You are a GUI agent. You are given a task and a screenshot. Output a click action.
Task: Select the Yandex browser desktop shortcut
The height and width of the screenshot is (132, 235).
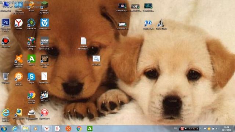pyautogui.click(x=19, y=24)
